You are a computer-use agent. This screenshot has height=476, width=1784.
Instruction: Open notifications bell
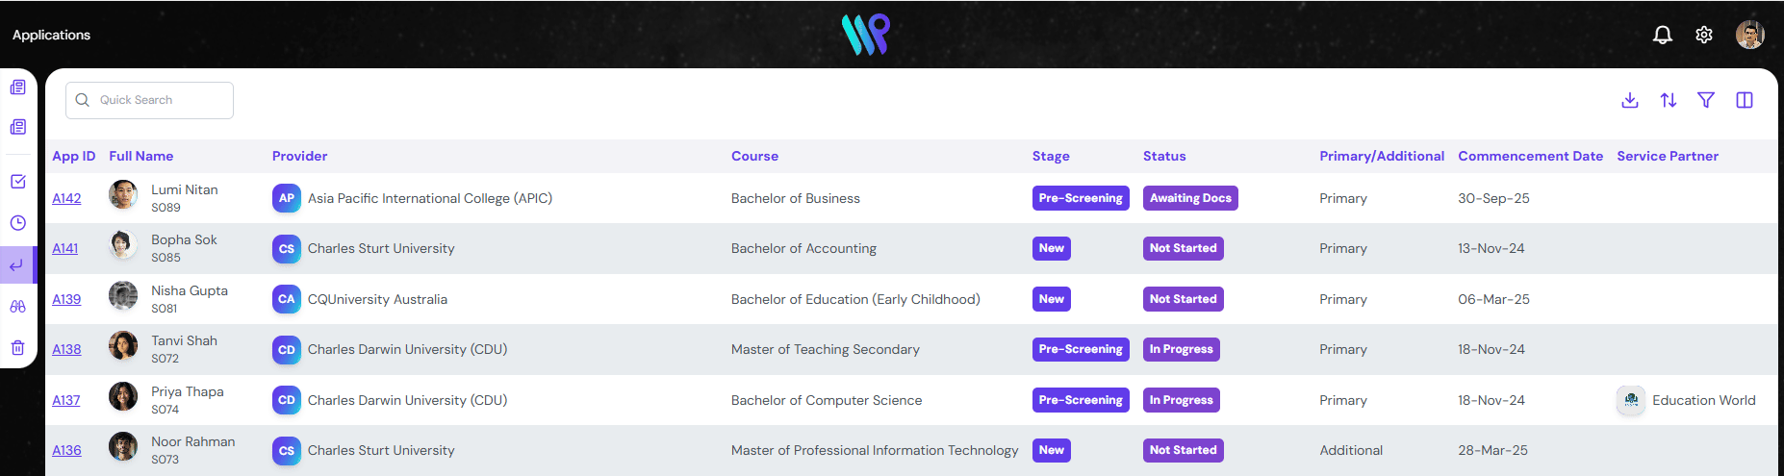1663,35
